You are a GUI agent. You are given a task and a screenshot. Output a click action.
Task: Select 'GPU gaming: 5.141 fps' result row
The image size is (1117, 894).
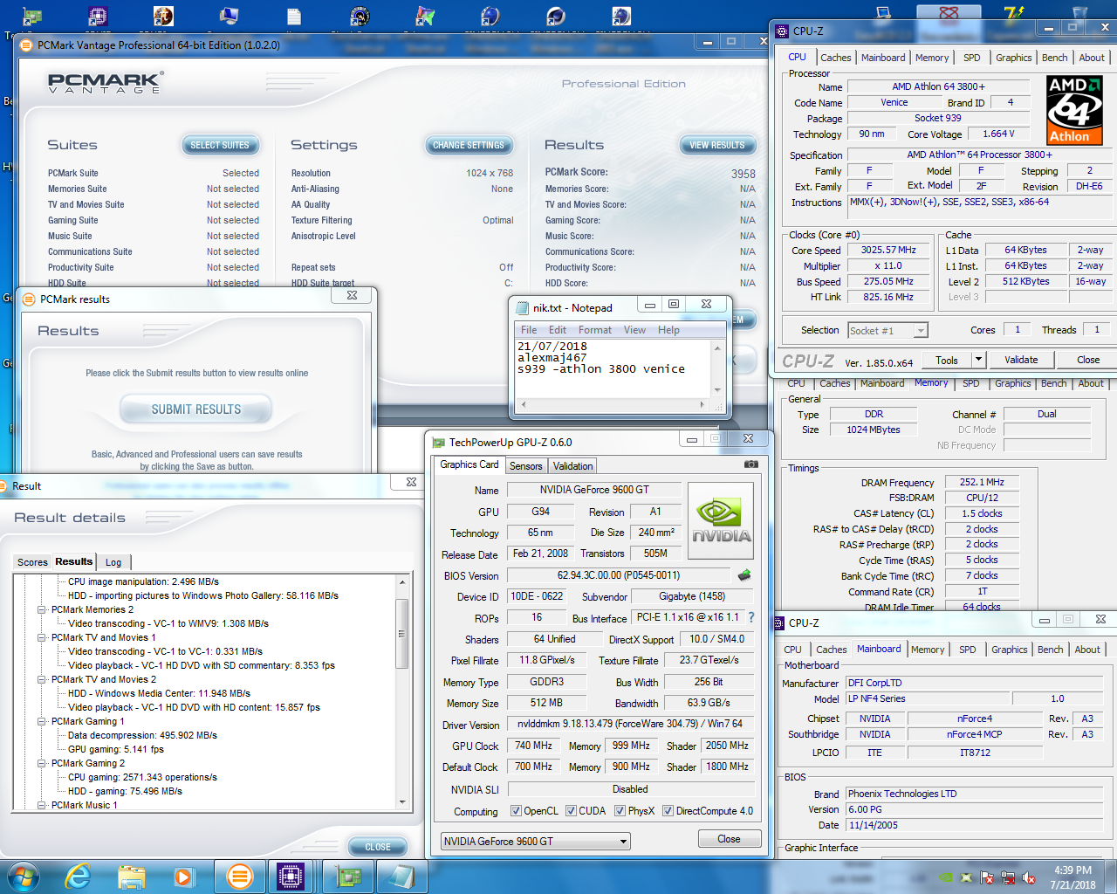tap(115, 749)
